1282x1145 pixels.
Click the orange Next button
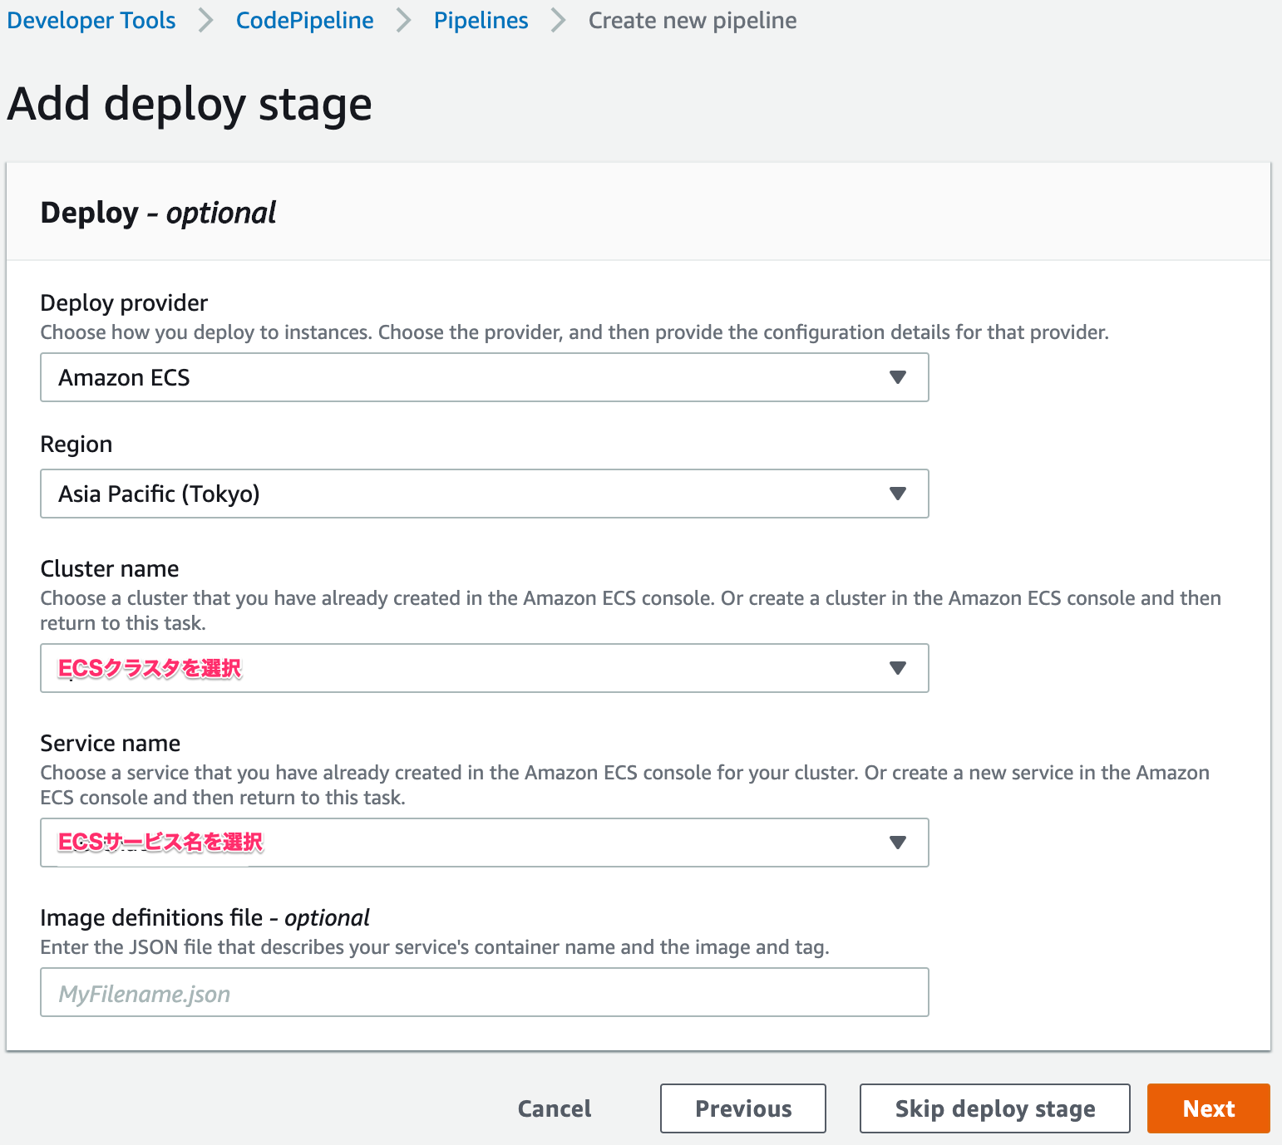coord(1209,1108)
